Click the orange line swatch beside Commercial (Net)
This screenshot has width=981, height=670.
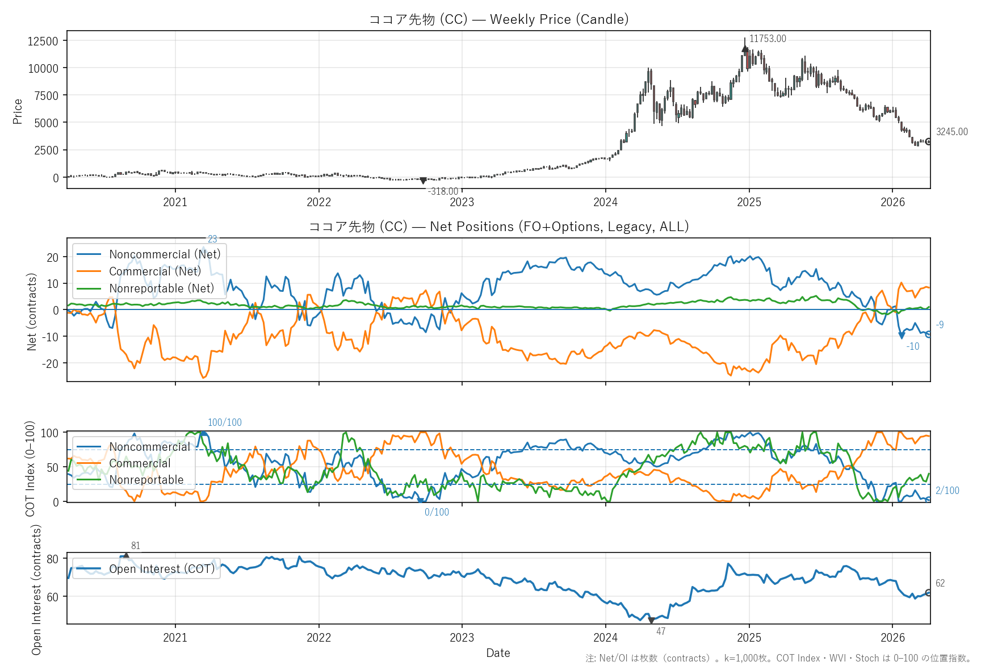coord(89,271)
